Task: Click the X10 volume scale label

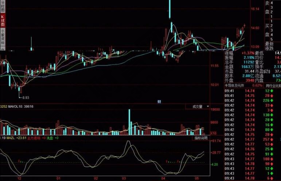Action: (214, 133)
